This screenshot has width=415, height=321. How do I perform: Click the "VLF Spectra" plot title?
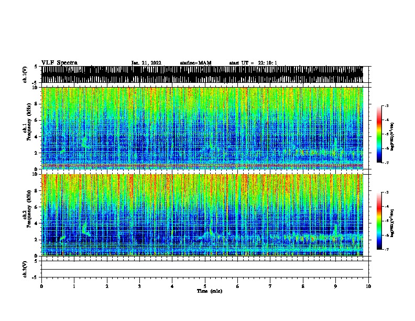click(x=59, y=63)
